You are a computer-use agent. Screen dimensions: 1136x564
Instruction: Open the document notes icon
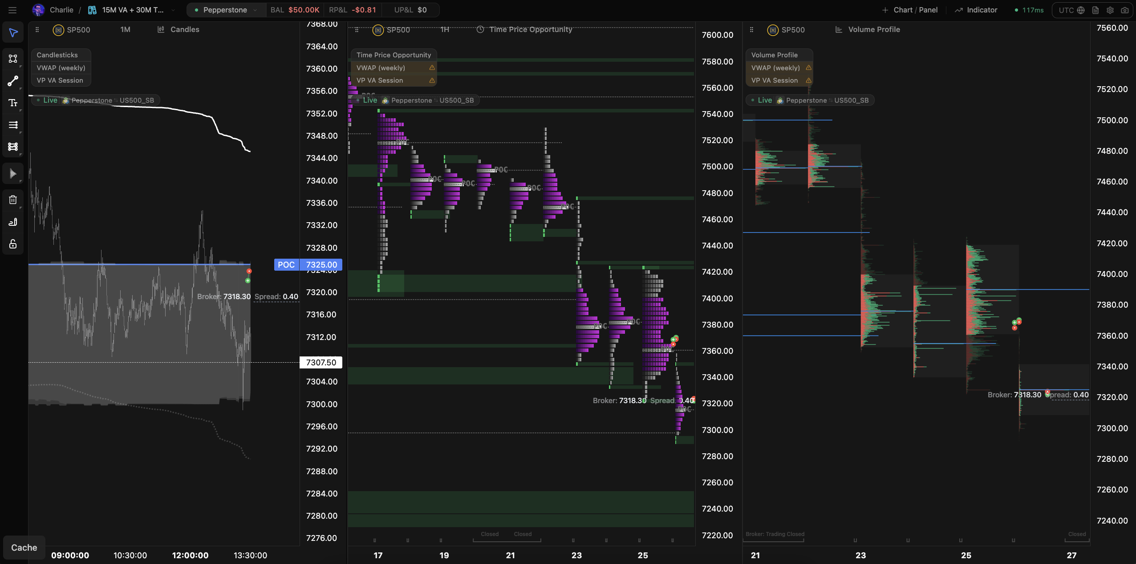(1095, 10)
